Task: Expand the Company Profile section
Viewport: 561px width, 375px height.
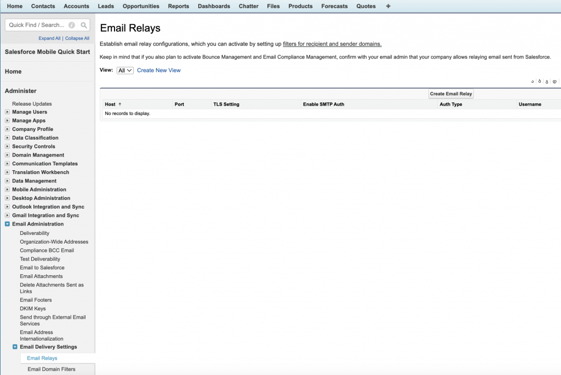Action: point(7,129)
